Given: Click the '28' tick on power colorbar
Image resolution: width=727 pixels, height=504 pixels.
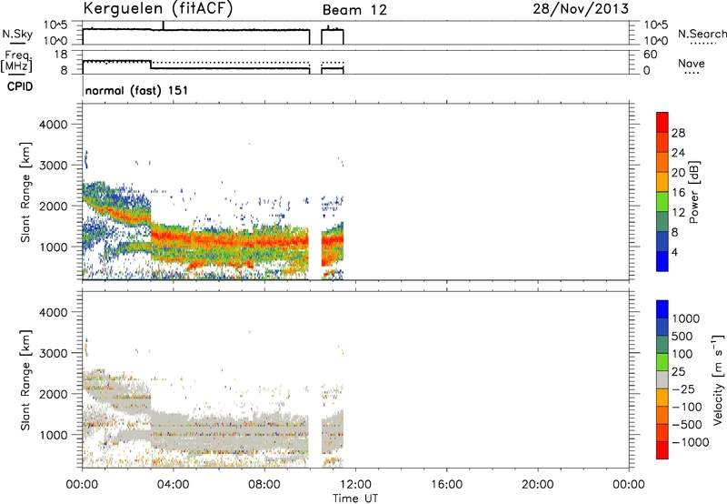Looking at the screenshot, I should pos(678,133).
